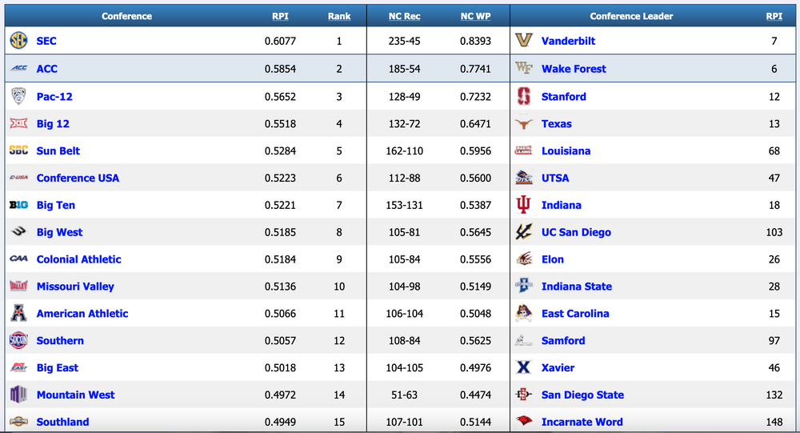Click the SEC conference logo icon
This screenshot has height=433, width=800.
coord(18,41)
